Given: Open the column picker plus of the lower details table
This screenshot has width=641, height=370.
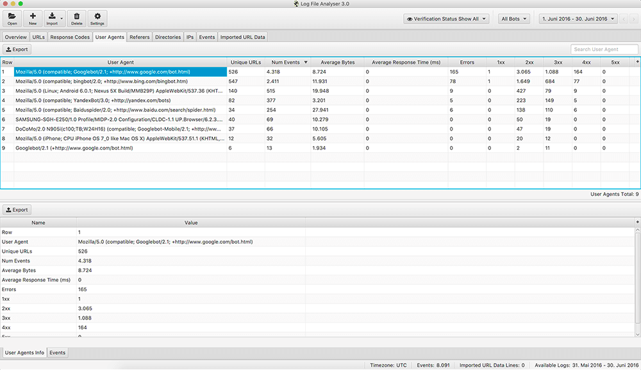Looking at the screenshot, I should 637,222.
